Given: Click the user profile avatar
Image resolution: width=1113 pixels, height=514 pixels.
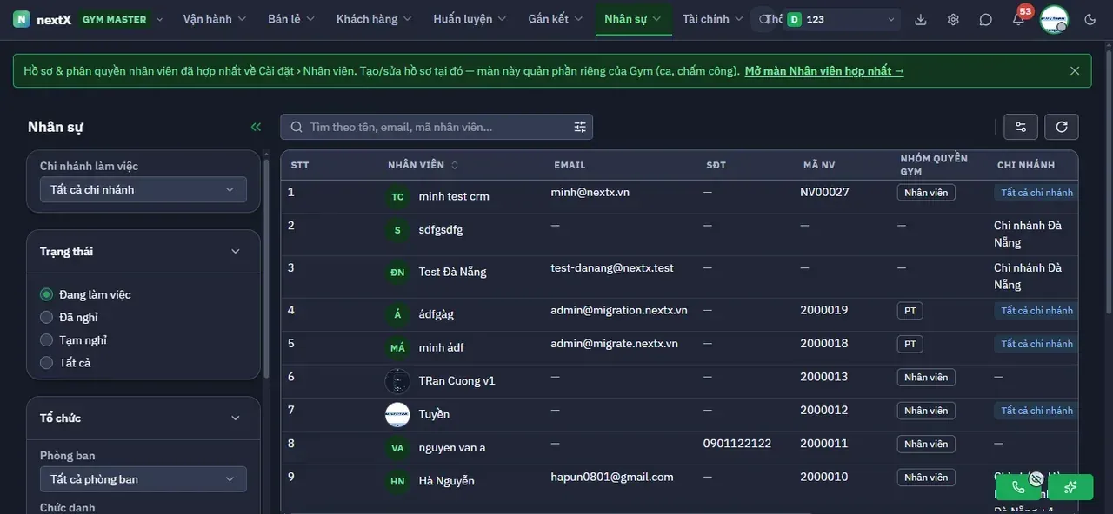Looking at the screenshot, I should pyautogui.click(x=1054, y=19).
